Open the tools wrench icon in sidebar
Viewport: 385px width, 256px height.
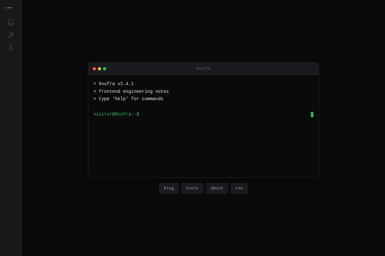[x=11, y=35]
